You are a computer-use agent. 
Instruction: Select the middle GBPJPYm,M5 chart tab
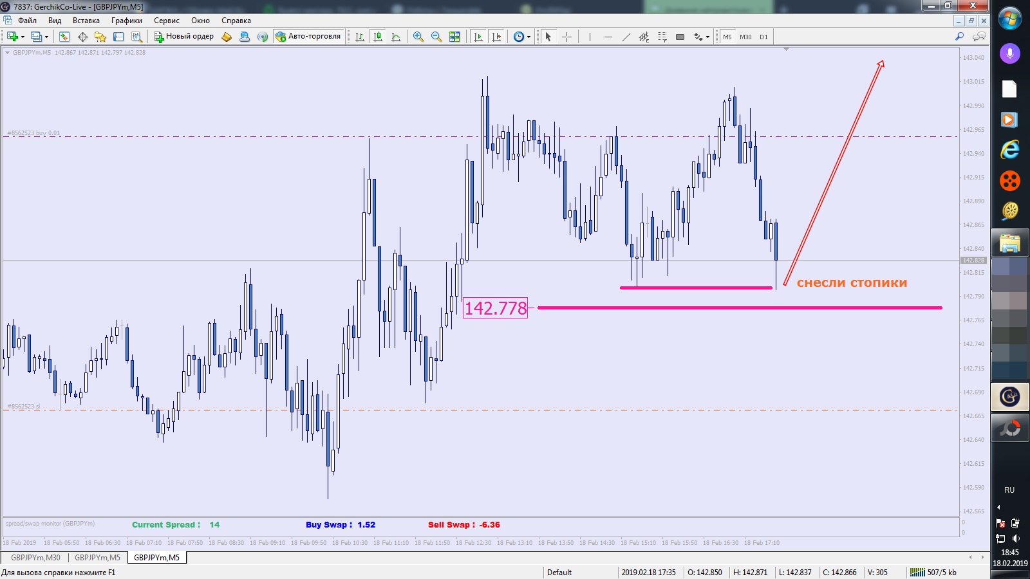97,558
